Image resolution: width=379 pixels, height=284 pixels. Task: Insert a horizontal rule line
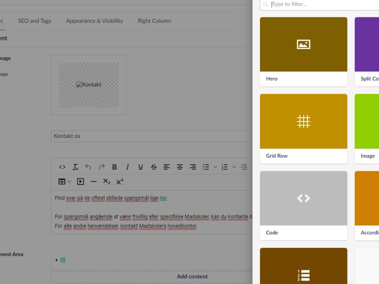(94, 181)
